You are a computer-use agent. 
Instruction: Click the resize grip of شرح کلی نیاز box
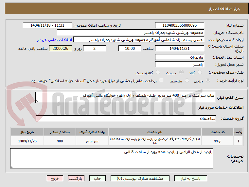[x=37, y=101]
